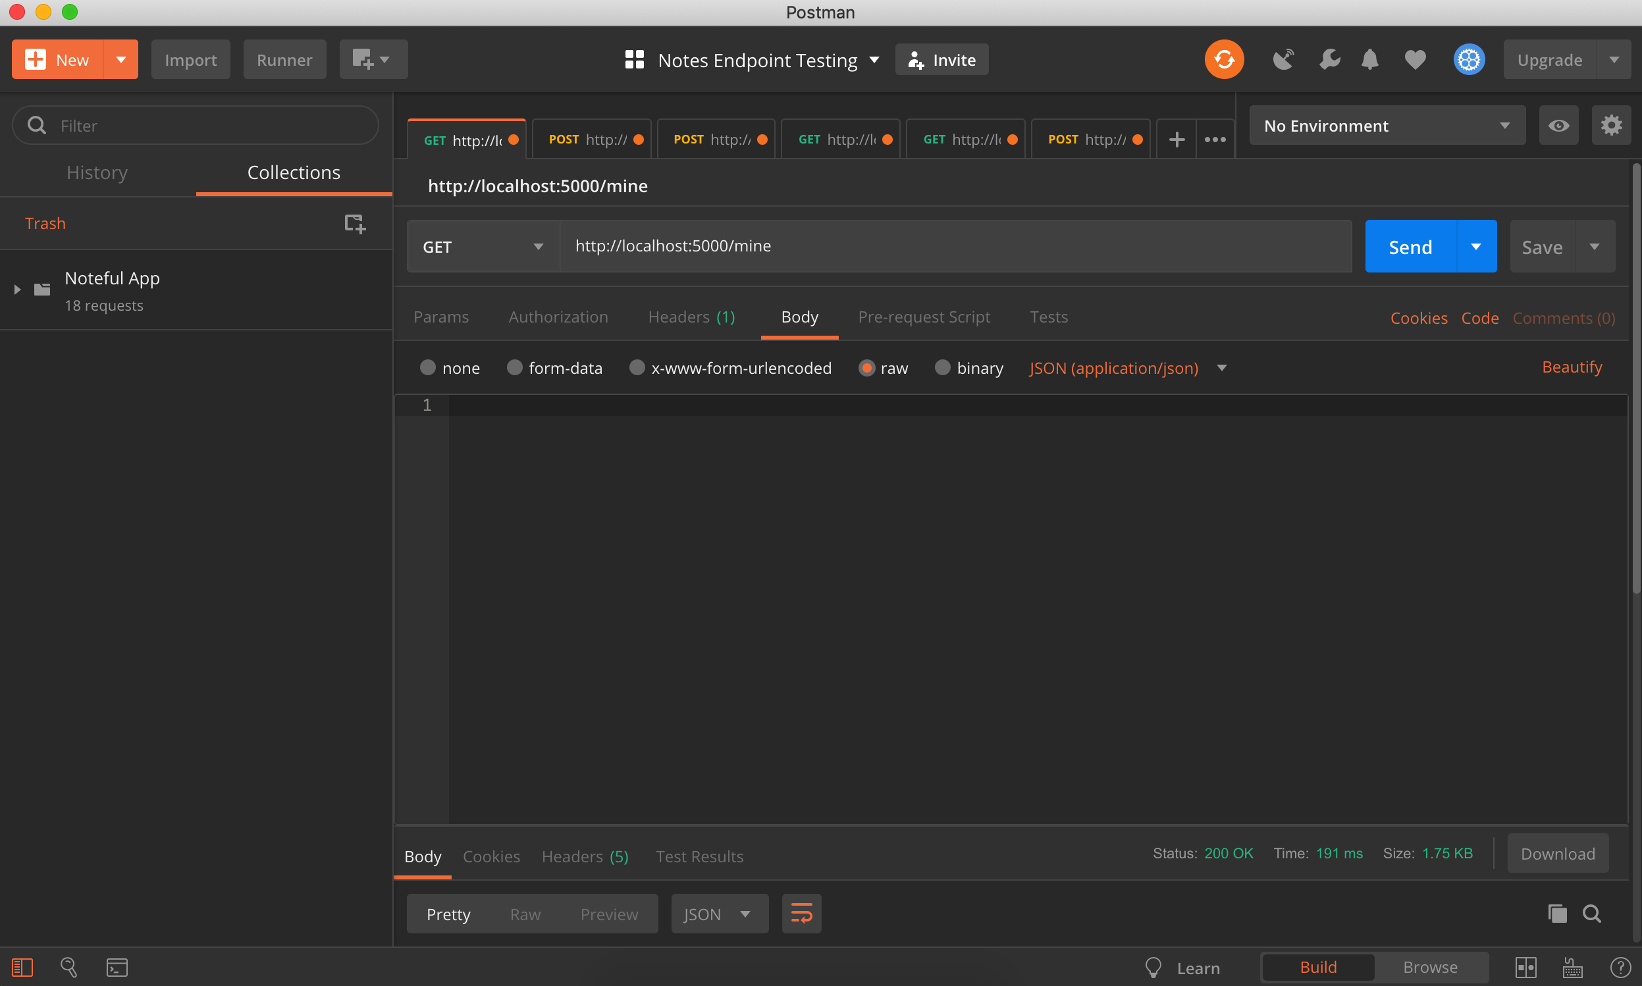
Task: Click the request URL input field
Action: 955,246
